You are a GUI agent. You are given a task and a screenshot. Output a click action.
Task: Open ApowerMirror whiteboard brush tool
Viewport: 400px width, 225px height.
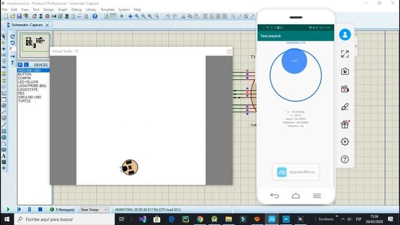point(345,107)
